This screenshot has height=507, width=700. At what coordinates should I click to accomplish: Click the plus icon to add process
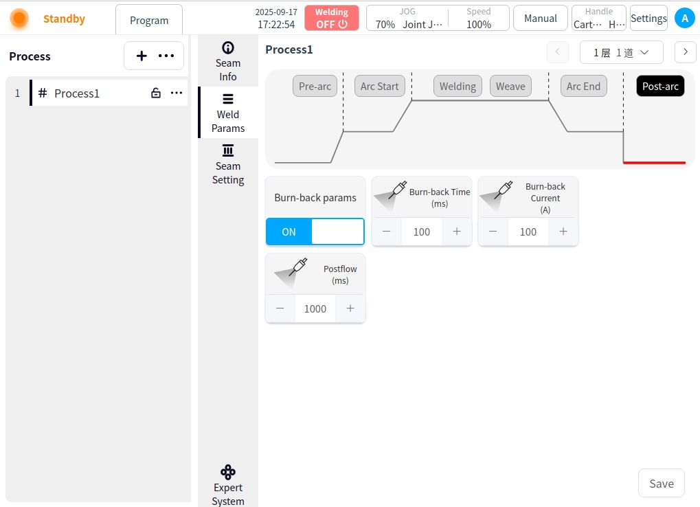pyautogui.click(x=142, y=56)
